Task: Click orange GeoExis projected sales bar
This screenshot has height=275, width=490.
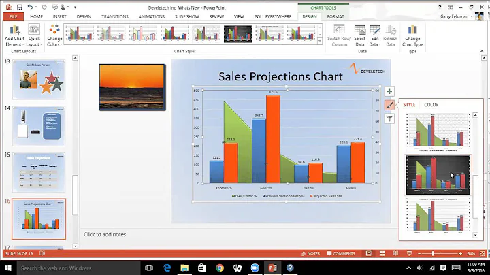Action: pyautogui.click(x=273, y=140)
